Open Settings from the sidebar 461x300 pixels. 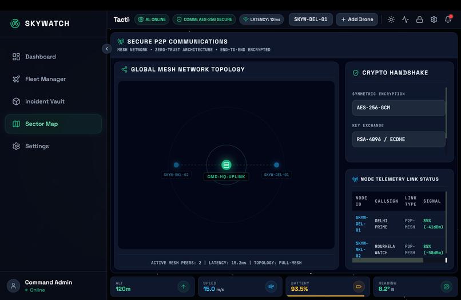tap(54, 147)
